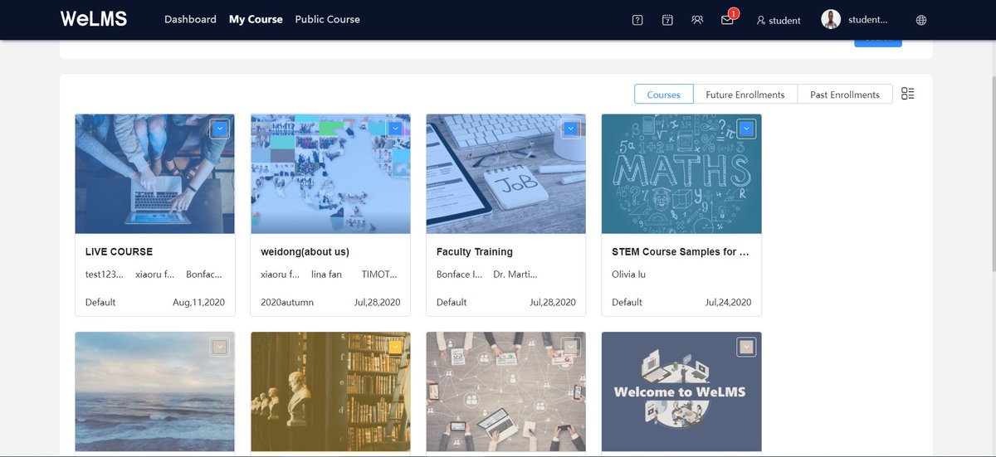Switch to the Future Enrollments tab
Image resolution: width=996 pixels, height=457 pixels.
pos(745,95)
